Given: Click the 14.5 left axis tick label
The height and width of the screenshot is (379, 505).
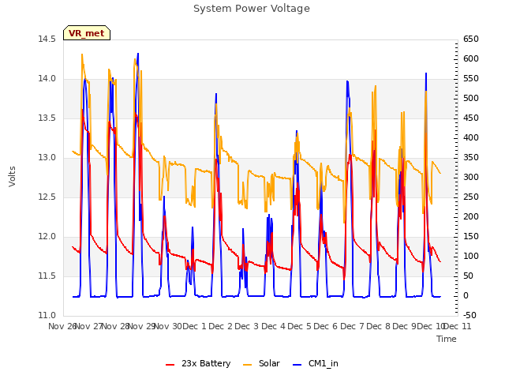Looking at the screenshot, I should pyautogui.click(x=47, y=39).
